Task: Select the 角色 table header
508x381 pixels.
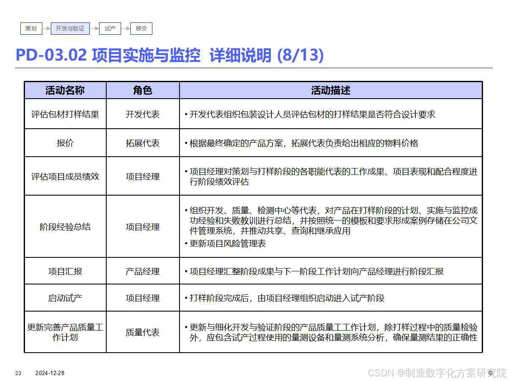Action: pos(143,90)
